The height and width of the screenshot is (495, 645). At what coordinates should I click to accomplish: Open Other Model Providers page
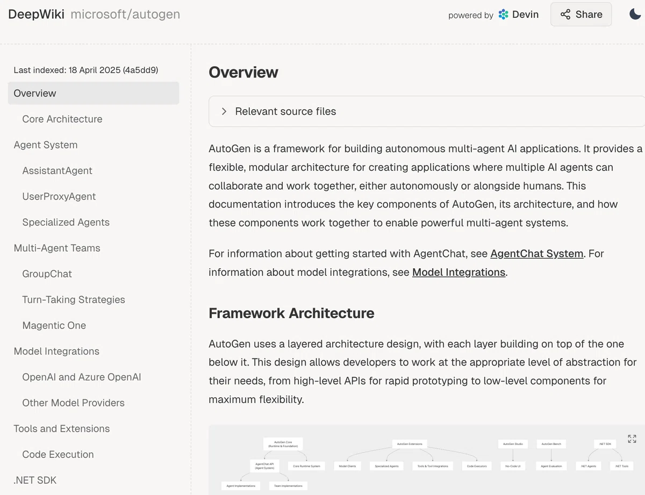74,403
